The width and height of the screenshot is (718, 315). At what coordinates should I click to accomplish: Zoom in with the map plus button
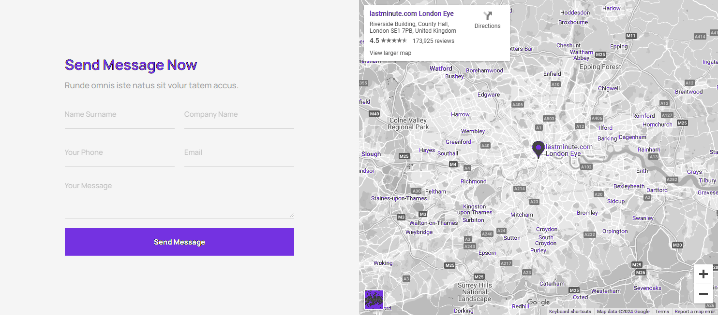tap(703, 274)
